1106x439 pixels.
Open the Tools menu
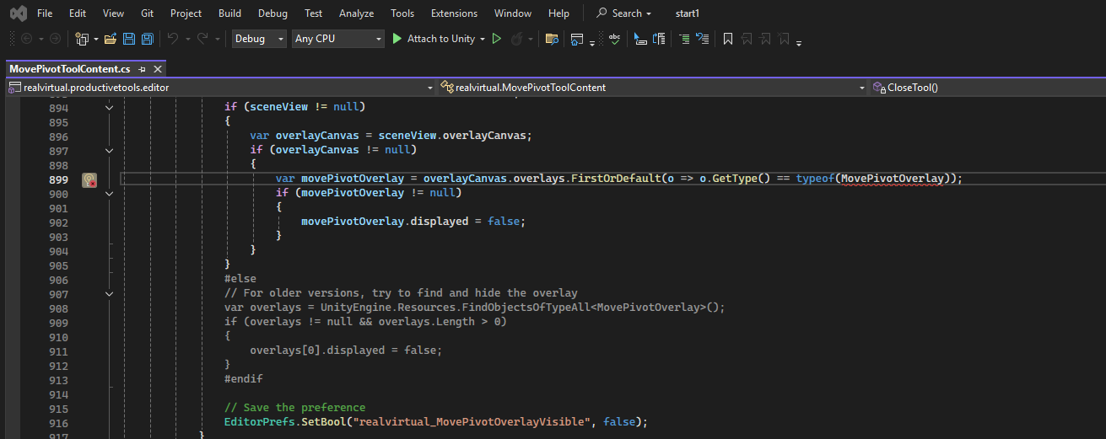(x=402, y=13)
